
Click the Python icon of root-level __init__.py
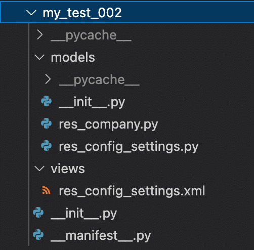(38, 213)
